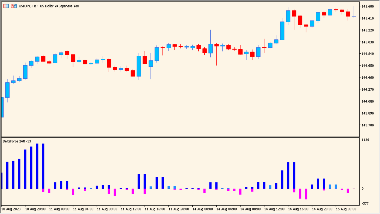The height and width of the screenshot is (214, 380).
Task: Click the 145.600 price scale label
Action: 367,7
